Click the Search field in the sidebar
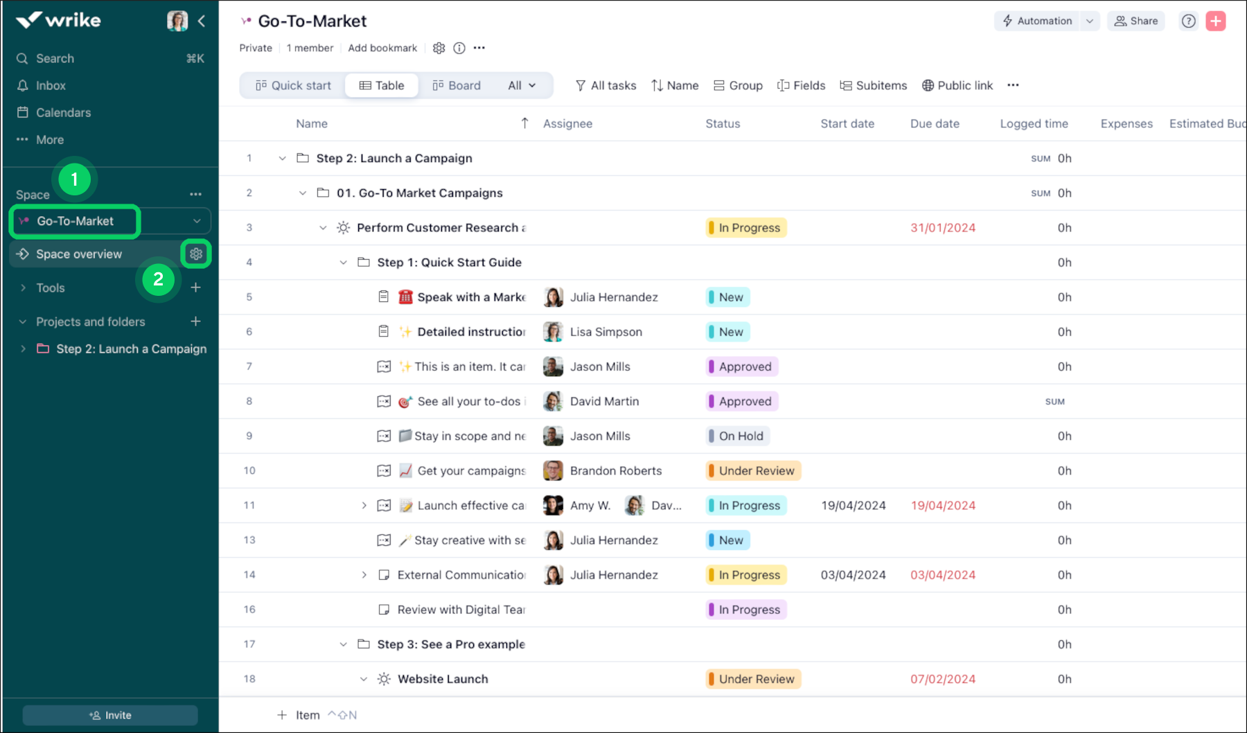The image size is (1247, 733). pyautogui.click(x=55, y=58)
